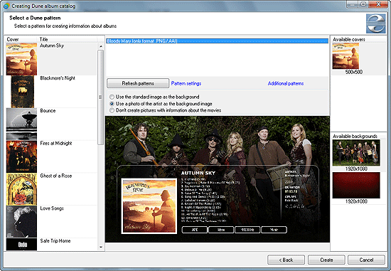Choose the band photo background thumbnail

356,152
